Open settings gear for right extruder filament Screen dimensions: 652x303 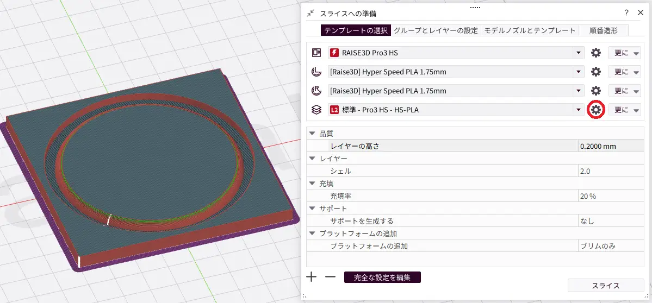[x=596, y=91]
